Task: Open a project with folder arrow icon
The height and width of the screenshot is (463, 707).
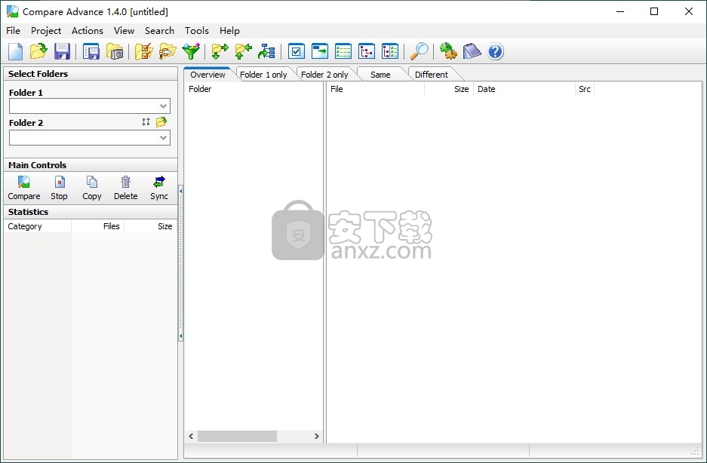Action: click(x=38, y=51)
